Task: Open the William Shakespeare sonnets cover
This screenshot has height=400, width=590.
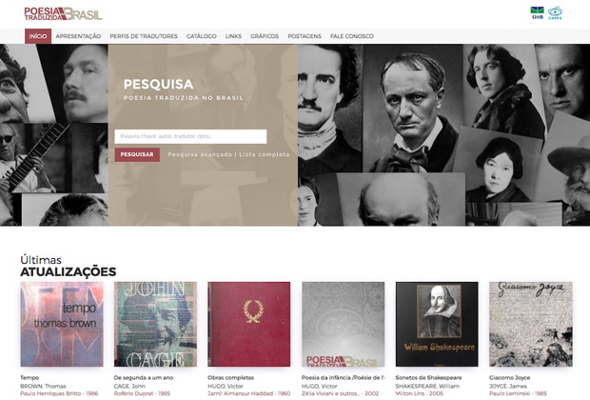Action: [437, 324]
